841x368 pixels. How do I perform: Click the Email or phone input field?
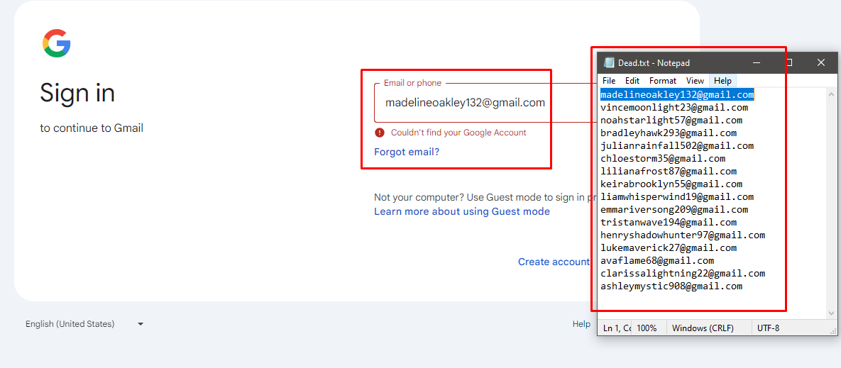coord(485,103)
